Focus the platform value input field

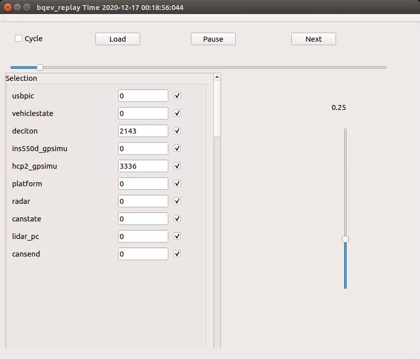[143, 184]
